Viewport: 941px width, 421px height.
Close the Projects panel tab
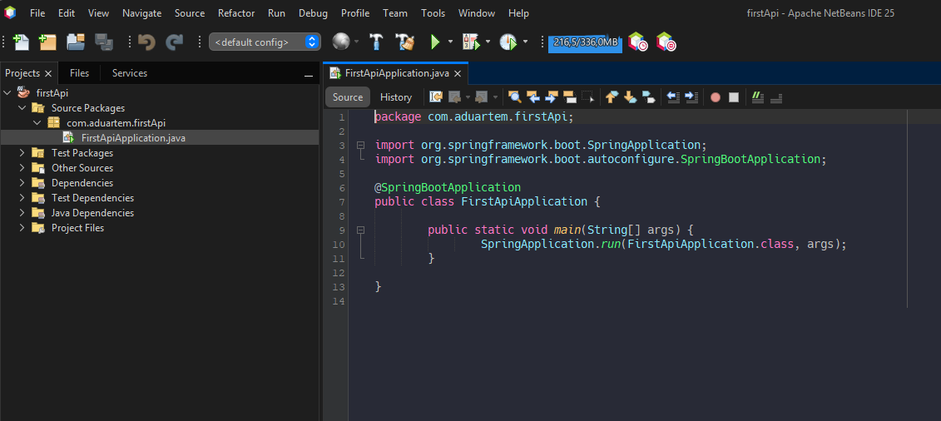point(48,73)
